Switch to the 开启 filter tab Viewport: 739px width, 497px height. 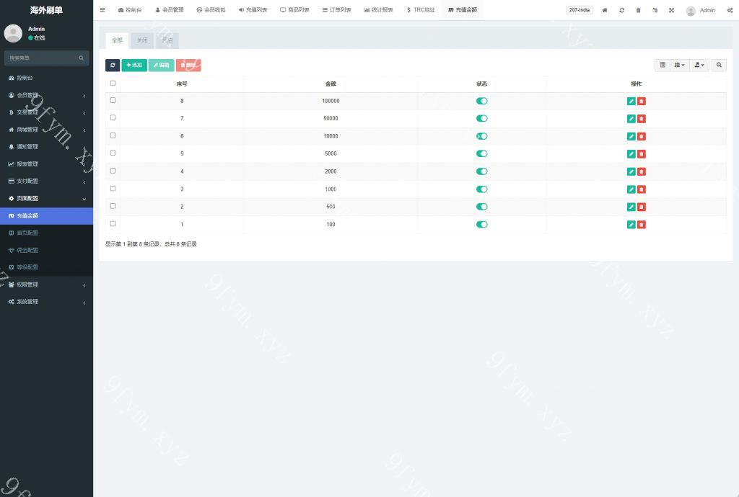click(167, 40)
